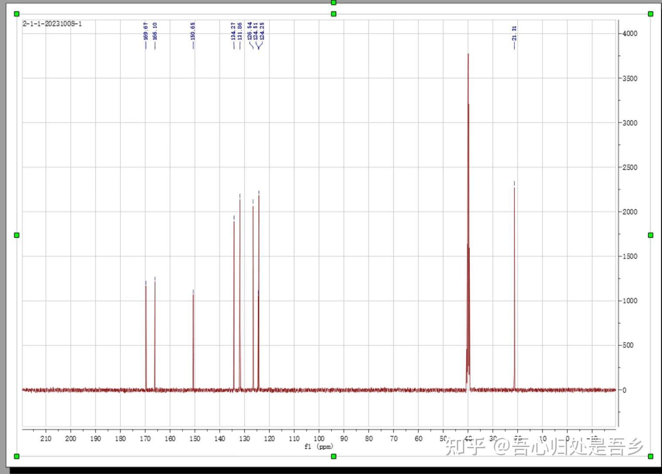
Task: Select the 166.10 peak label
Action: coord(155,31)
